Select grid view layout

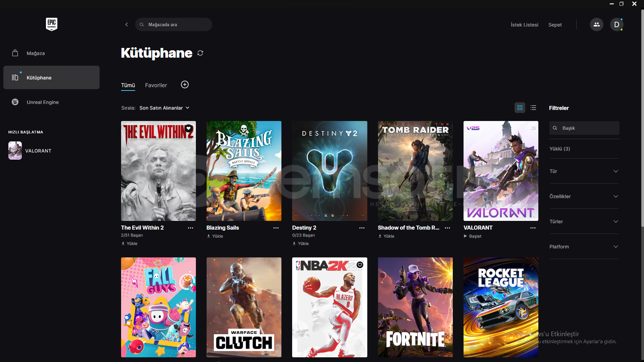click(520, 108)
